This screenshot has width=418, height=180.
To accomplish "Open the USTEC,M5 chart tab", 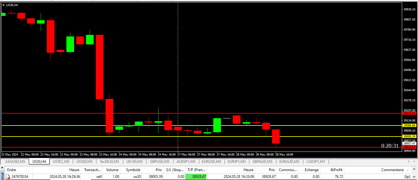I will coord(61,161).
